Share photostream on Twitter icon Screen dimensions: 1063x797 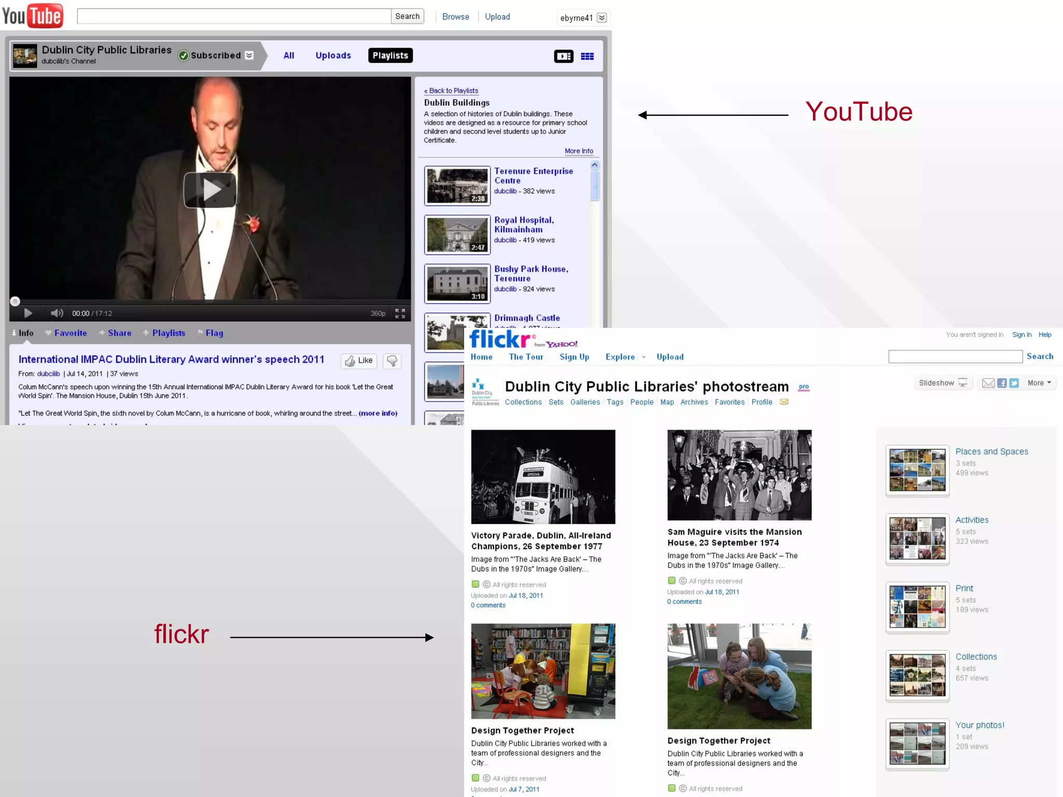(x=1014, y=383)
